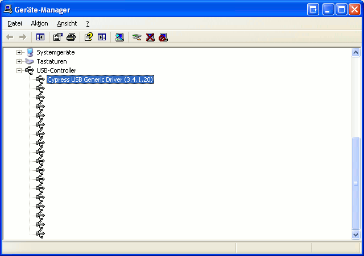The width and height of the screenshot is (364, 256).
Task: Open the Datei menu
Action: [x=15, y=23]
